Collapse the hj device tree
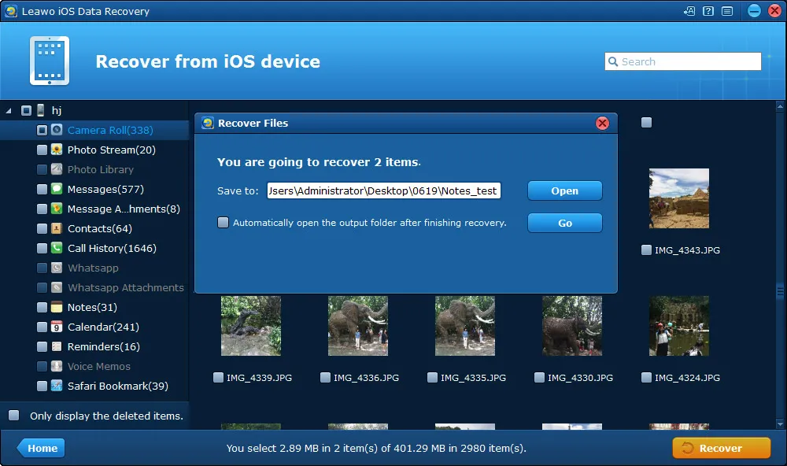Viewport: 787px width, 466px height. 9,110
